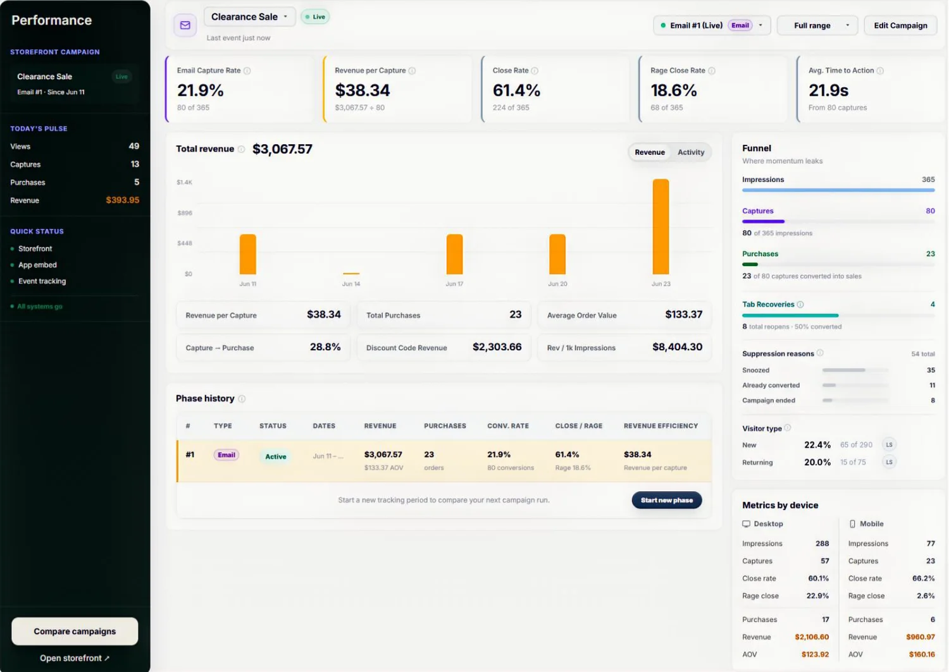Open Avg. Time to Action info icon
Screen dimensions: 949x672
[880, 71]
